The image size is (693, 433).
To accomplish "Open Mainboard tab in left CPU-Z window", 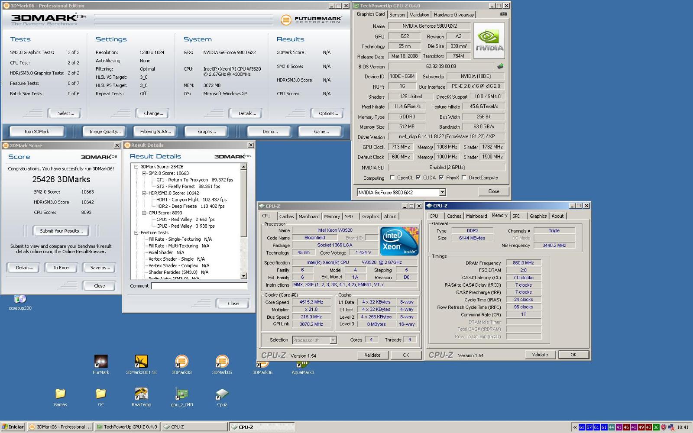I will pyautogui.click(x=309, y=216).
